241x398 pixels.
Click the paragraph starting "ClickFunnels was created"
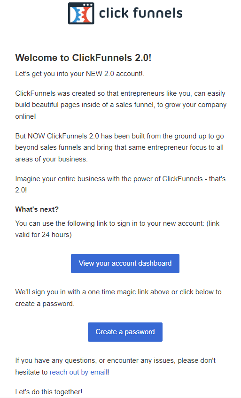pos(121,105)
